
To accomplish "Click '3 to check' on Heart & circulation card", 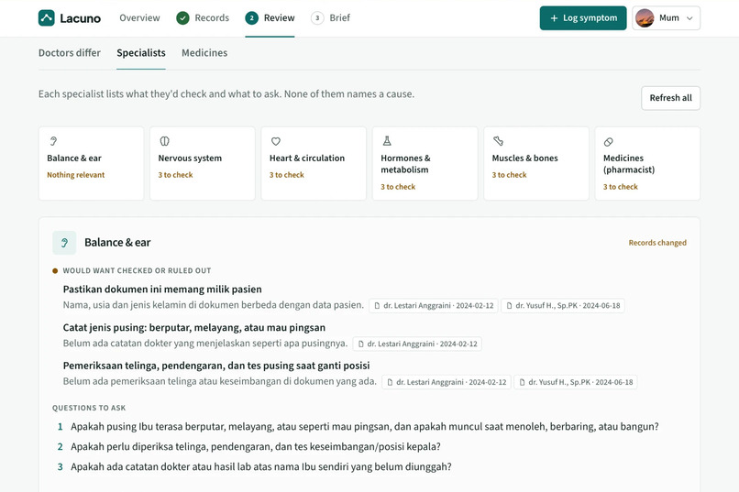I will [x=287, y=175].
